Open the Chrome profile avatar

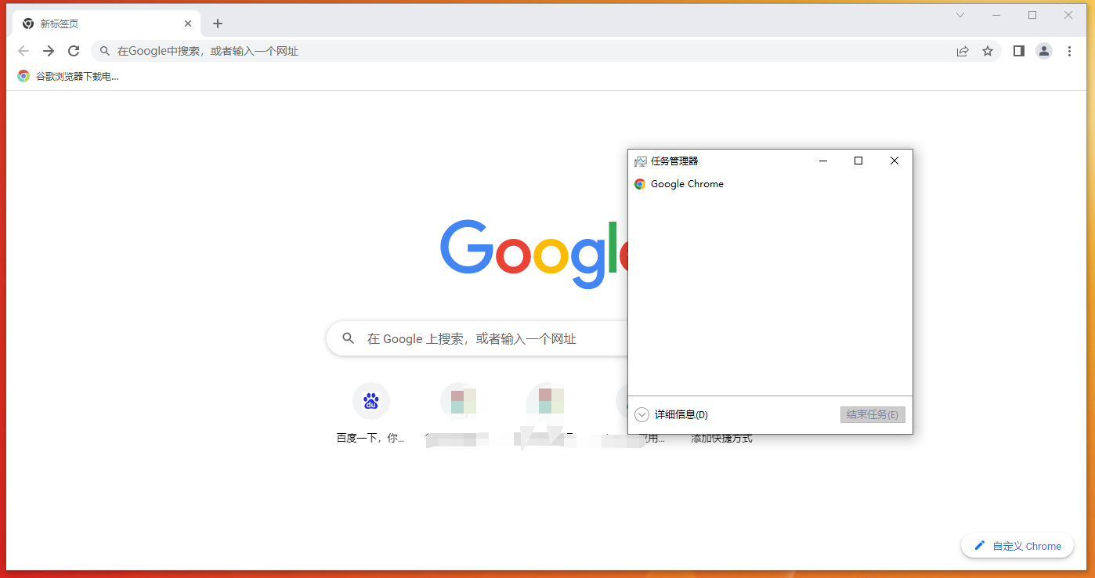1044,51
